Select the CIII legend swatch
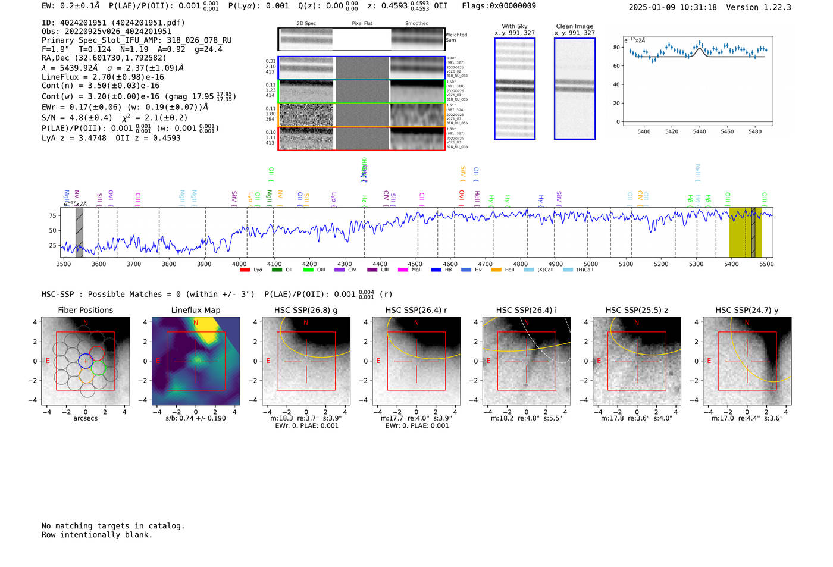Image resolution: width=833 pixels, height=567 pixels. pyautogui.click(x=372, y=270)
